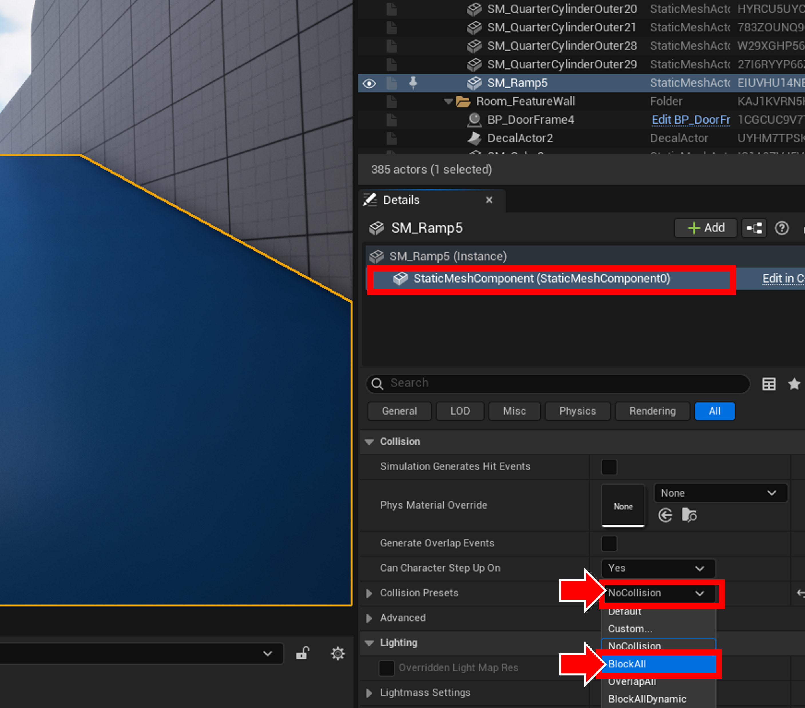Image resolution: width=805 pixels, height=708 pixels.
Task: Toggle visibility eye icon for SM_Ramp5
Action: click(x=369, y=83)
